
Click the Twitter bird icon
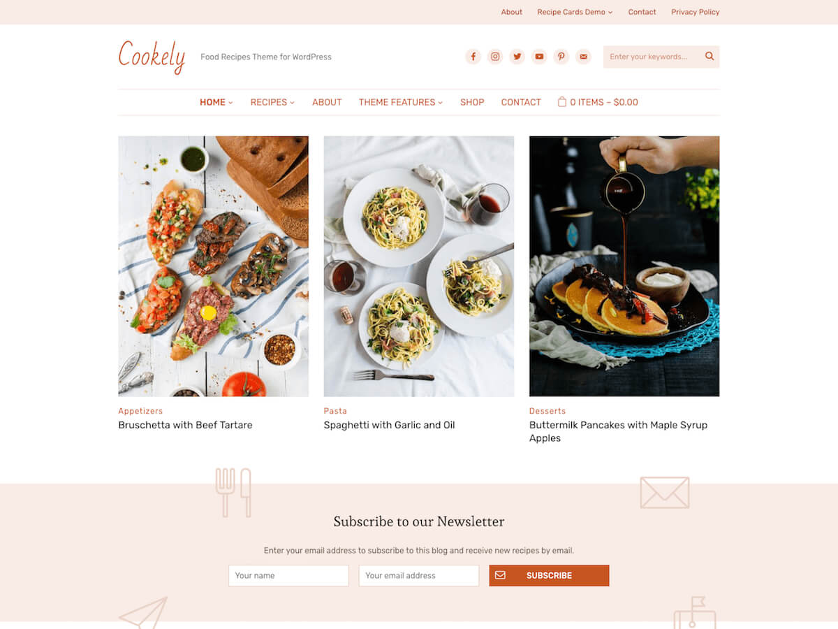[x=517, y=57]
